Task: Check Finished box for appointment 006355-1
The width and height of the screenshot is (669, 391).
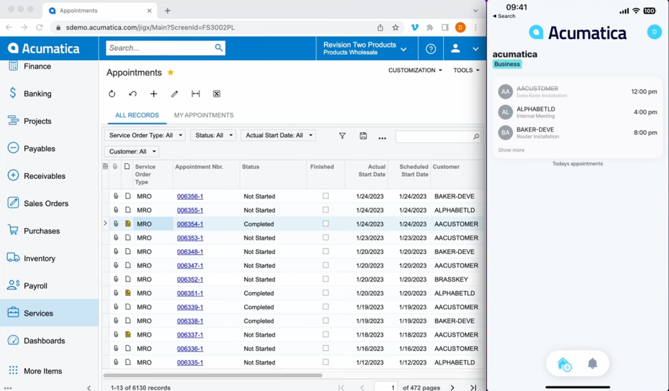Action: coord(326,210)
